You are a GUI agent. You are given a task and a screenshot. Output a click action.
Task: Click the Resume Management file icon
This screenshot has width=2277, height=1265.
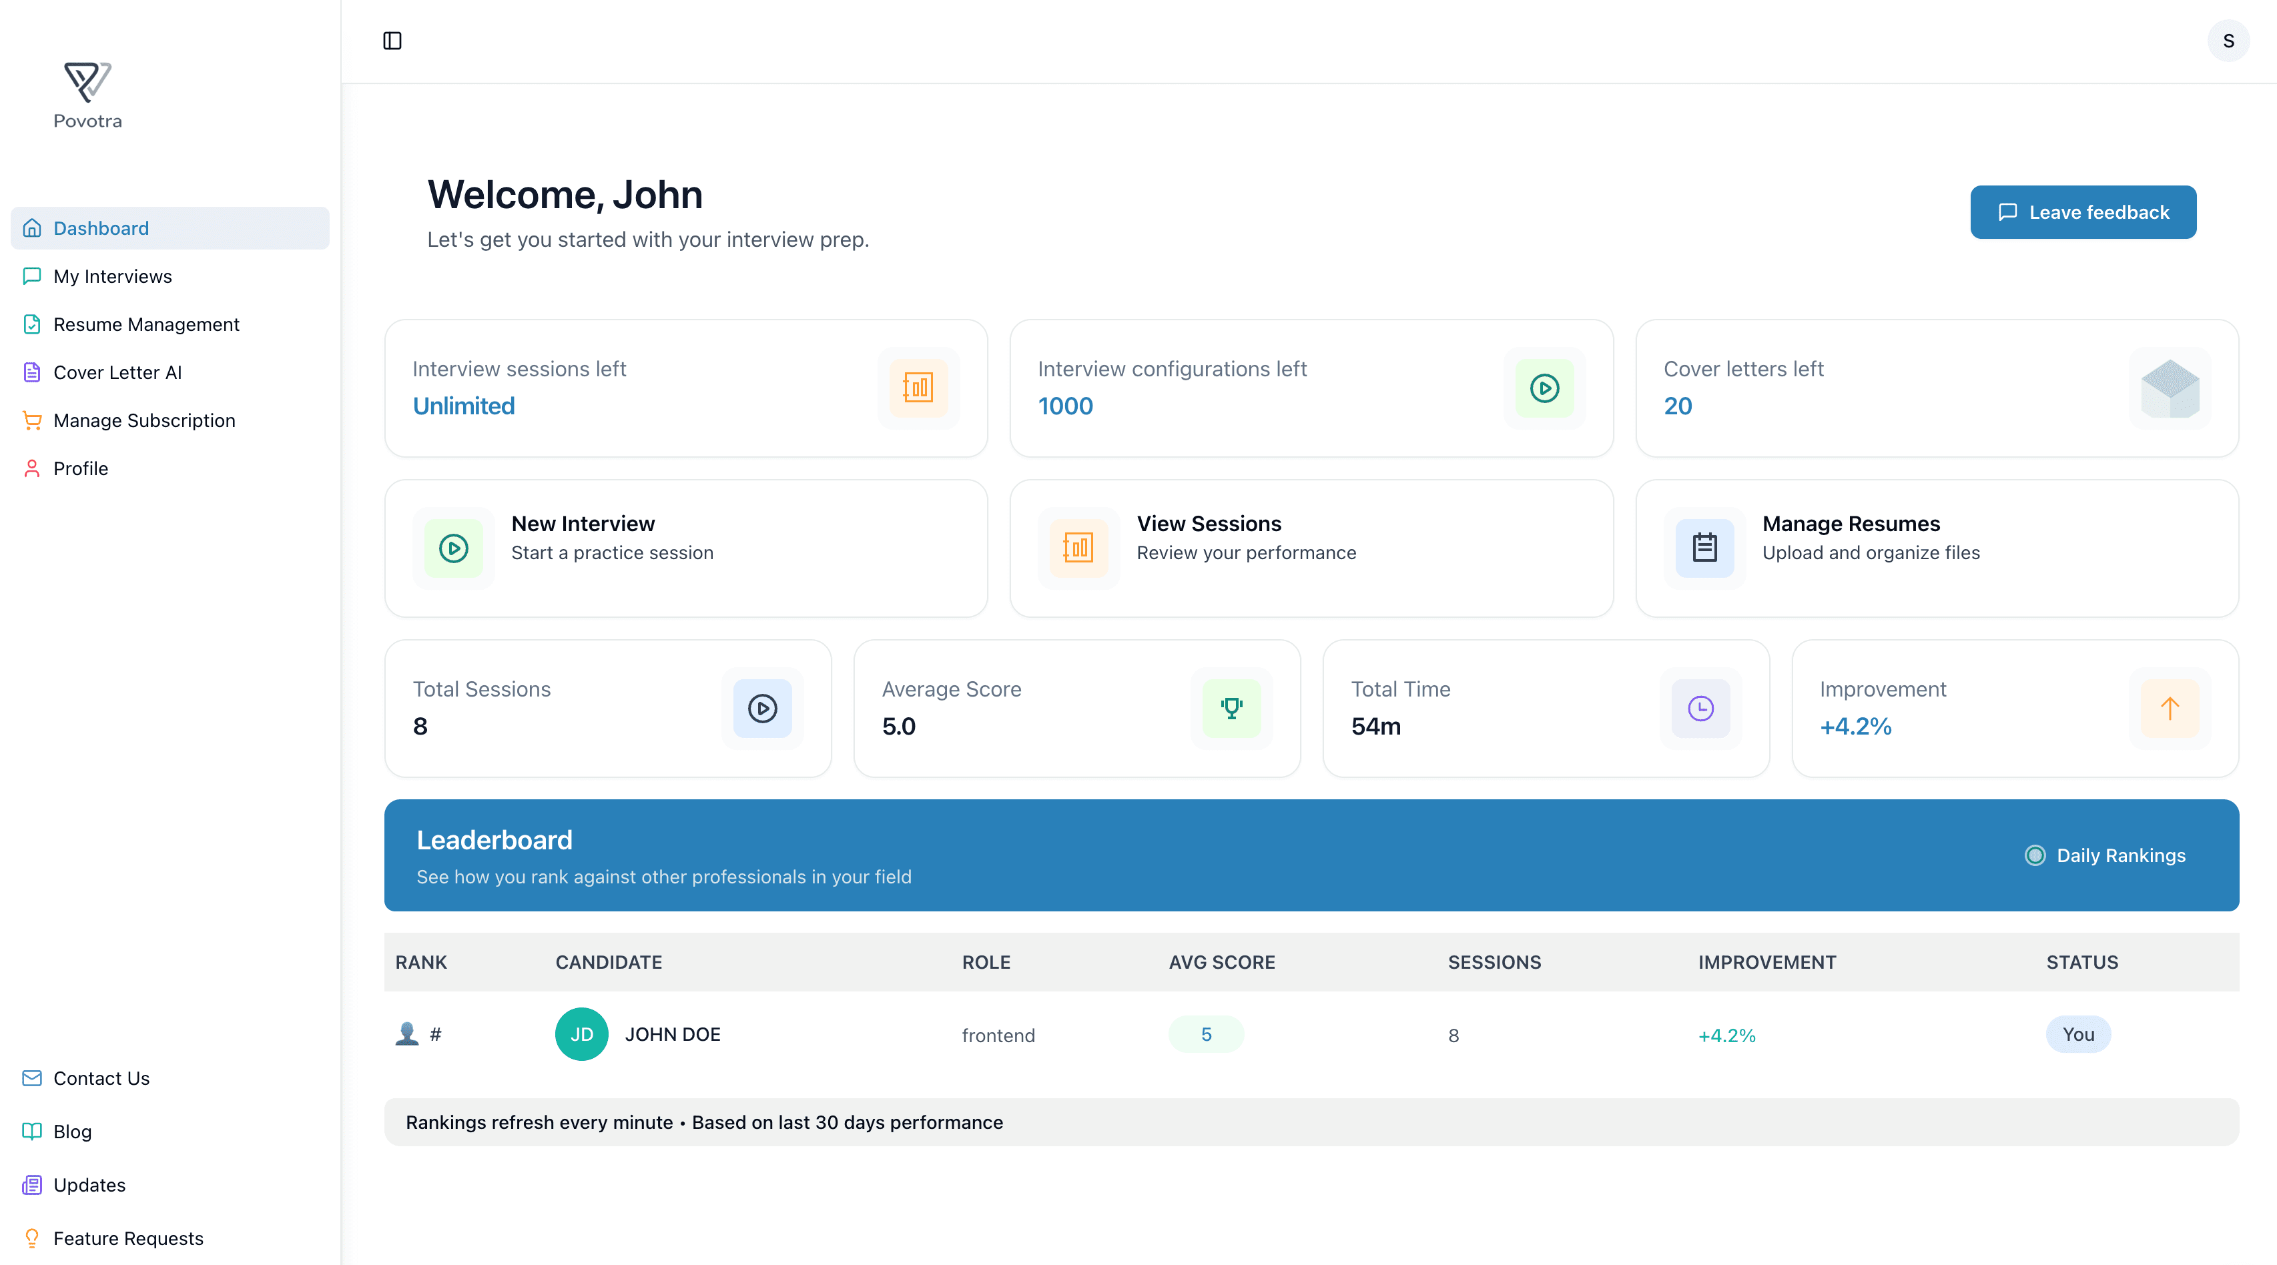click(32, 324)
